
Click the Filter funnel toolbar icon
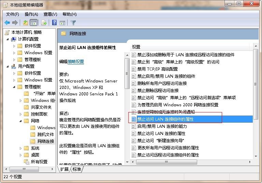pyautogui.click(x=73, y=23)
